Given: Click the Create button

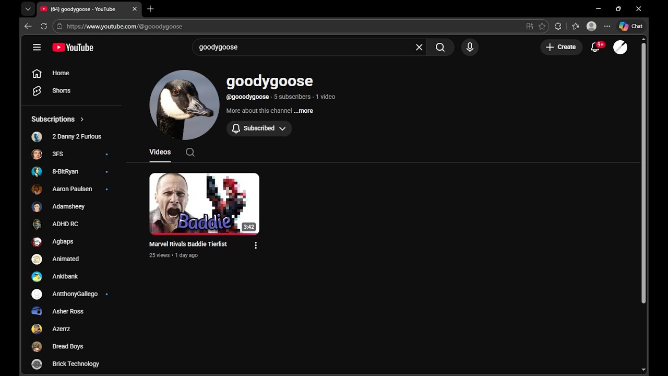Looking at the screenshot, I should (x=561, y=48).
